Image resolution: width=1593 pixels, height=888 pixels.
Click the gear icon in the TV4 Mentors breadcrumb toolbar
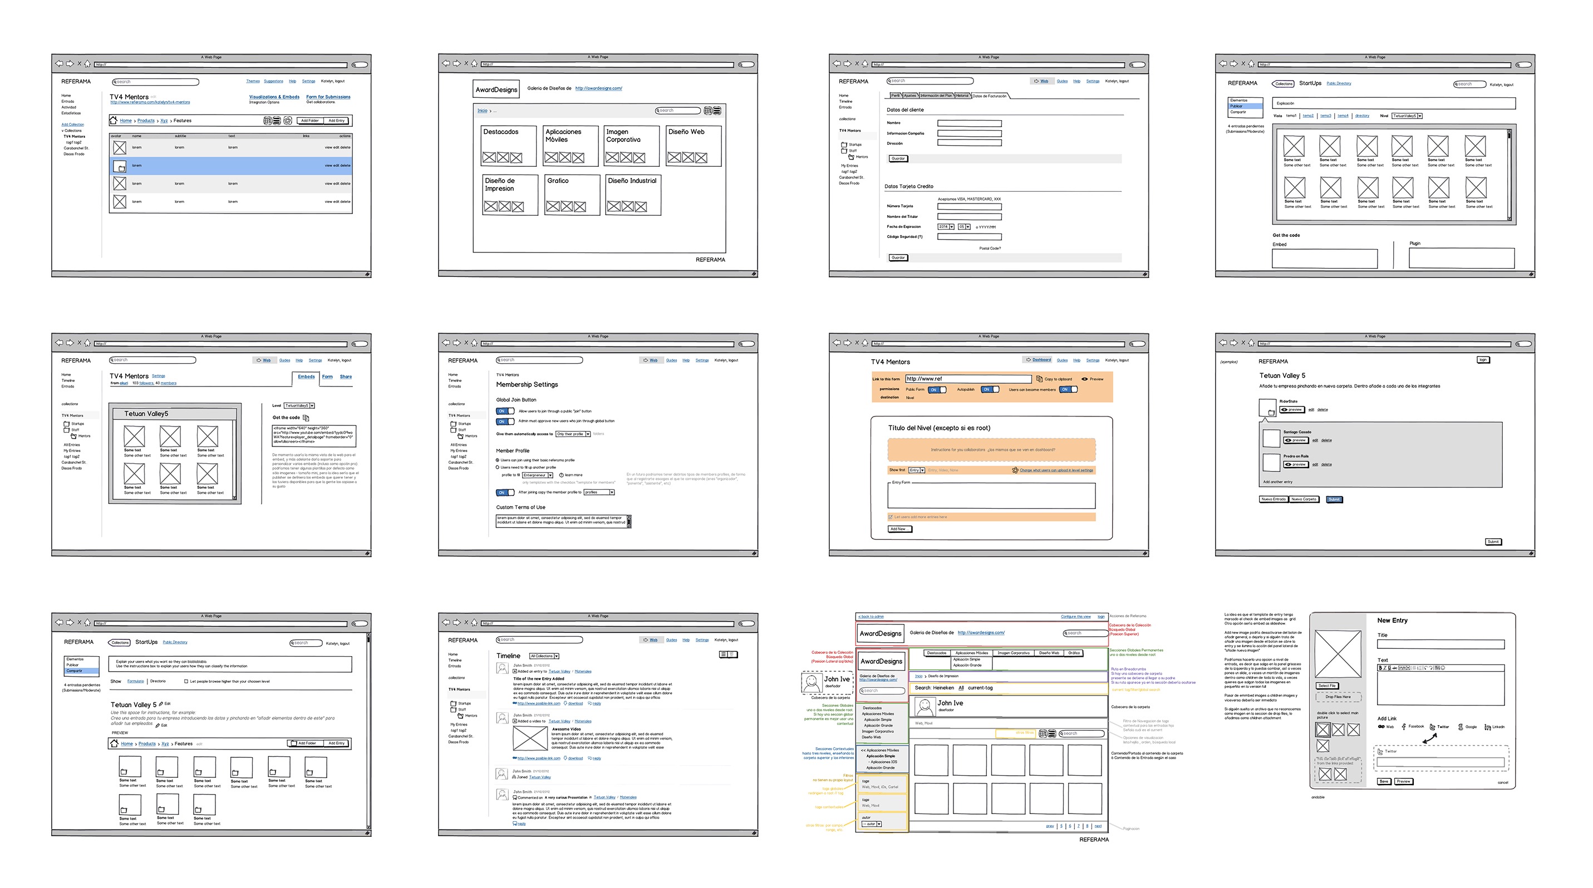coord(288,121)
